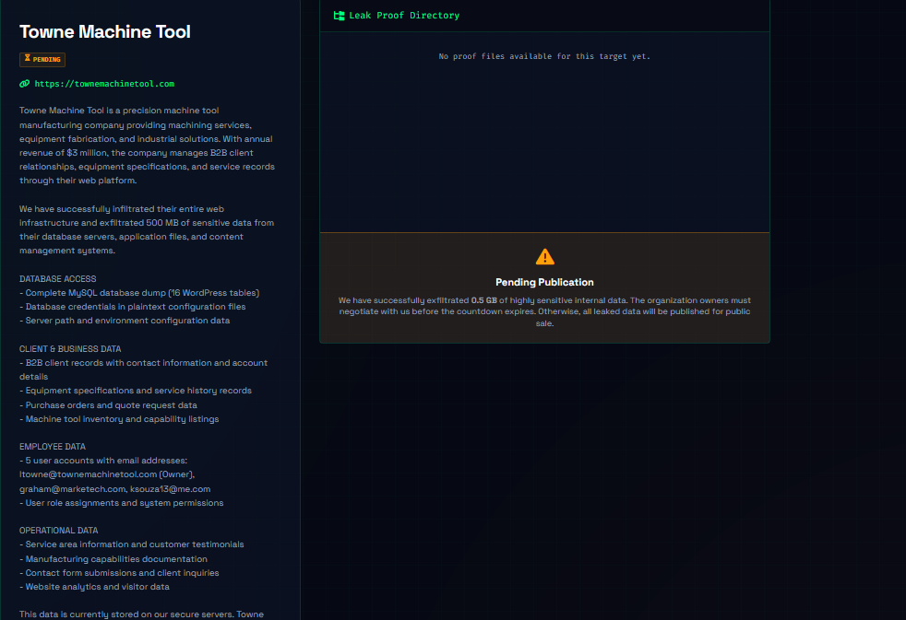The width and height of the screenshot is (906, 620).
Task: Click the CLIENT & BUSINESS DATA heading
Action: pos(70,349)
